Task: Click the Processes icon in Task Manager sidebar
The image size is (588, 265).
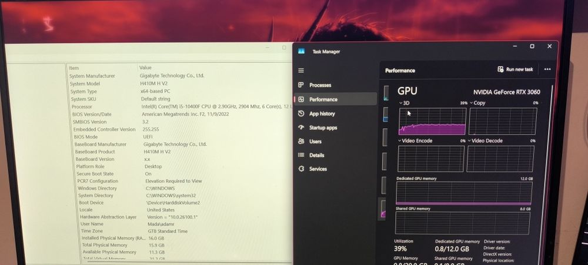Action: 301,85
